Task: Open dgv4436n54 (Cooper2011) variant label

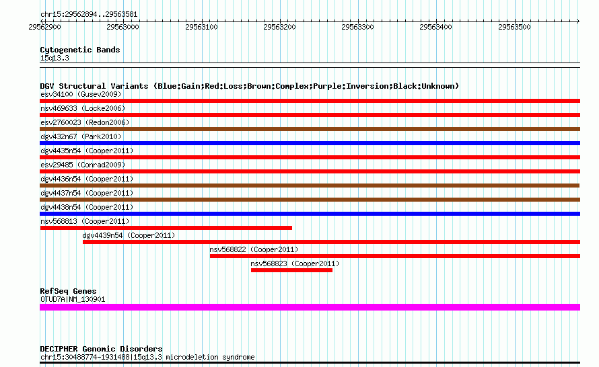Action: click(x=87, y=179)
